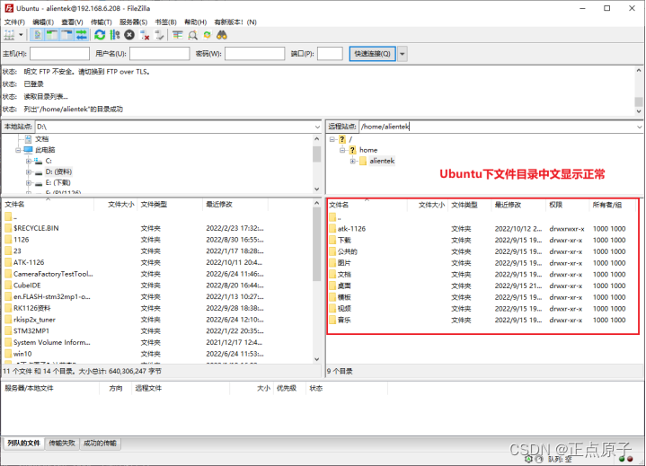Open the remote site path dropdown

[639, 127]
